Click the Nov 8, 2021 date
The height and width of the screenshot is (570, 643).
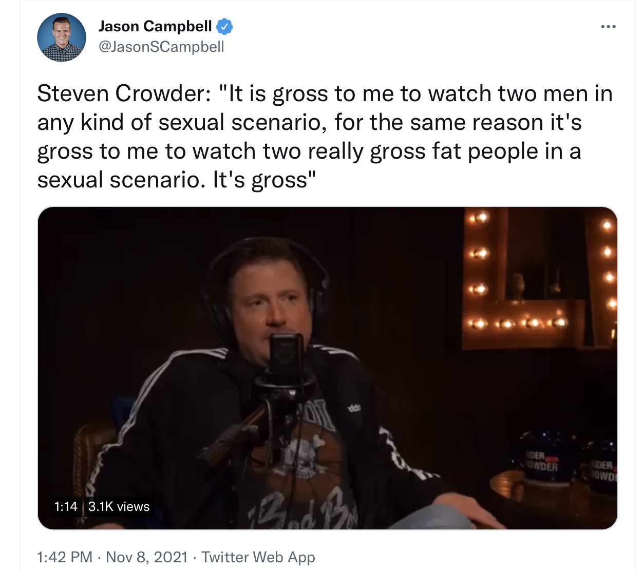[x=147, y=557]
